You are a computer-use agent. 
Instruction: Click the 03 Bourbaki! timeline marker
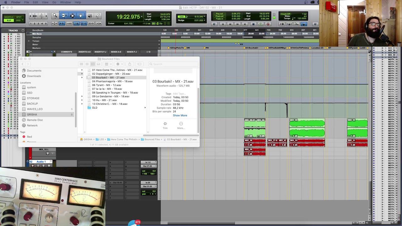tap(251, 48)
